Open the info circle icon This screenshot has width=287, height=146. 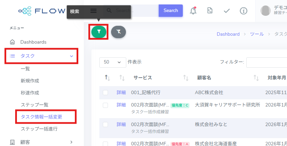244,11
